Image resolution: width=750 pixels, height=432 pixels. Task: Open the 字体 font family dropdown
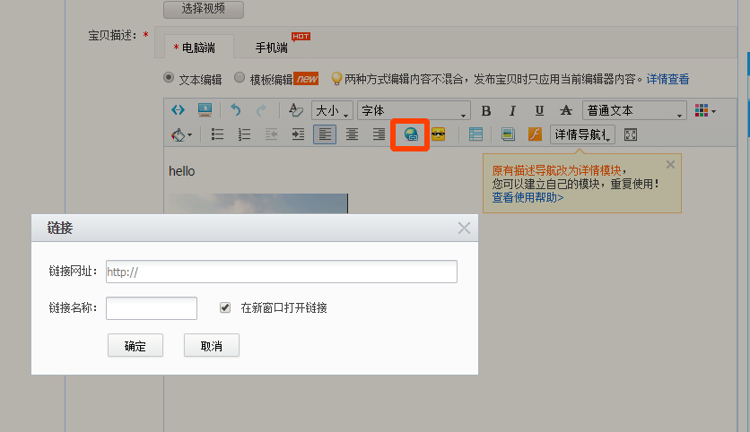pyautogui.click(x=414, y=111)
